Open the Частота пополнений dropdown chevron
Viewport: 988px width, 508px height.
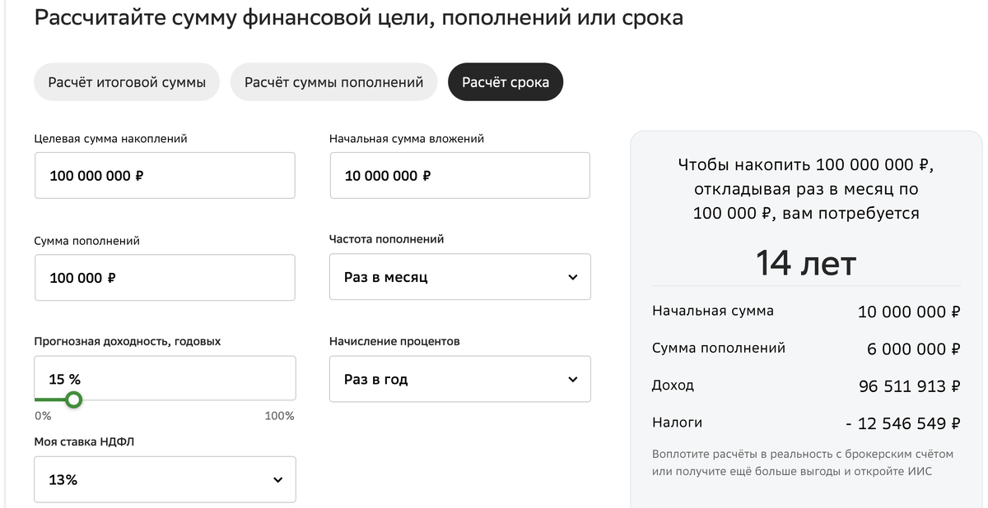pyautogui.click(x=572, y=277)
